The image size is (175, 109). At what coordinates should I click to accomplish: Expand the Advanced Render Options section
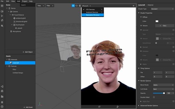click(x=139, y=106)
